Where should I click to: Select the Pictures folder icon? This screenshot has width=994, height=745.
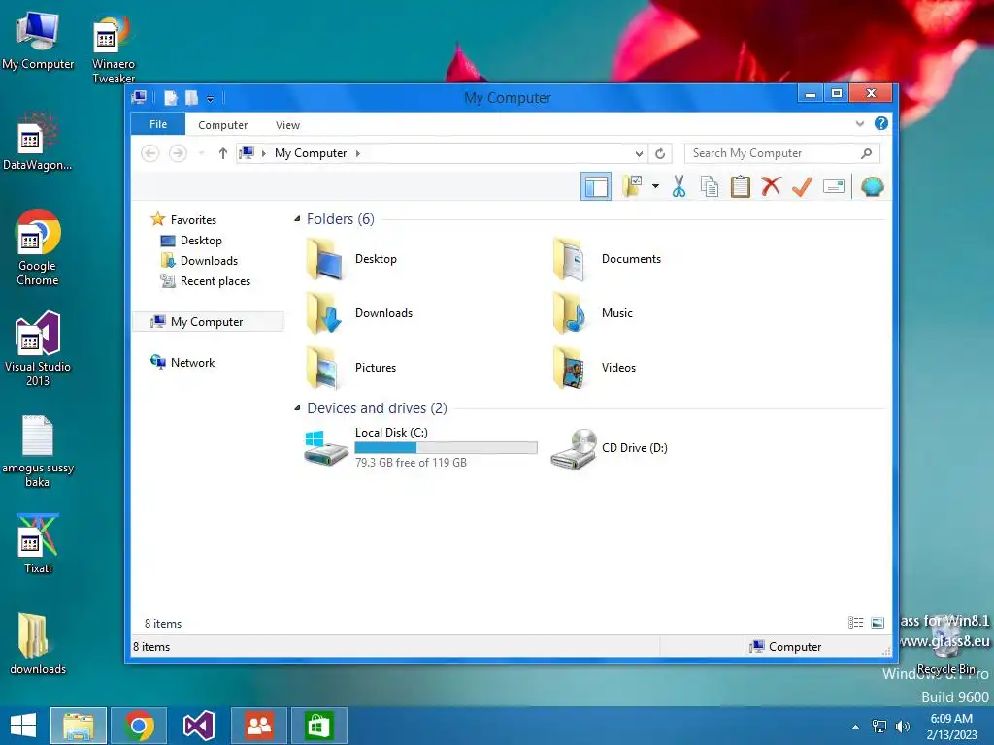[325, 368]
